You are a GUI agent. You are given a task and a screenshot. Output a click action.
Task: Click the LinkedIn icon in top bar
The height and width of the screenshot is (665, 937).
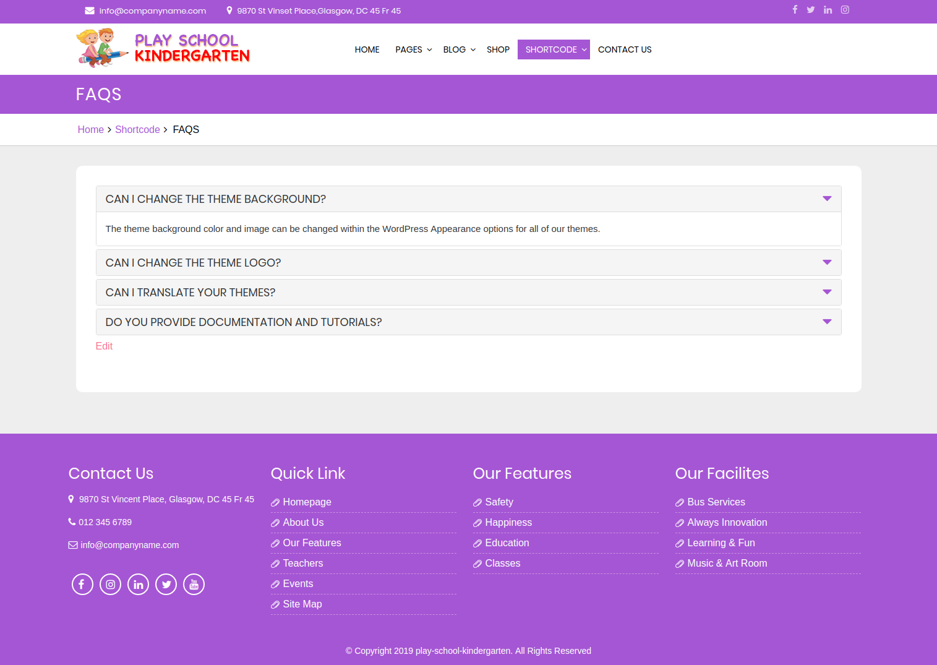click(x=828, y=10)
